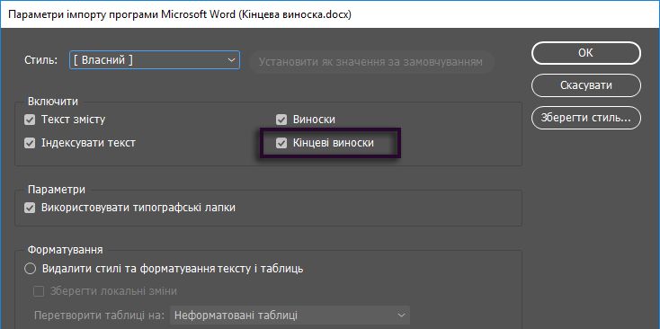
Task: Toggle the Індексувати текст checkbox
Action: click(x=30, y=143)
